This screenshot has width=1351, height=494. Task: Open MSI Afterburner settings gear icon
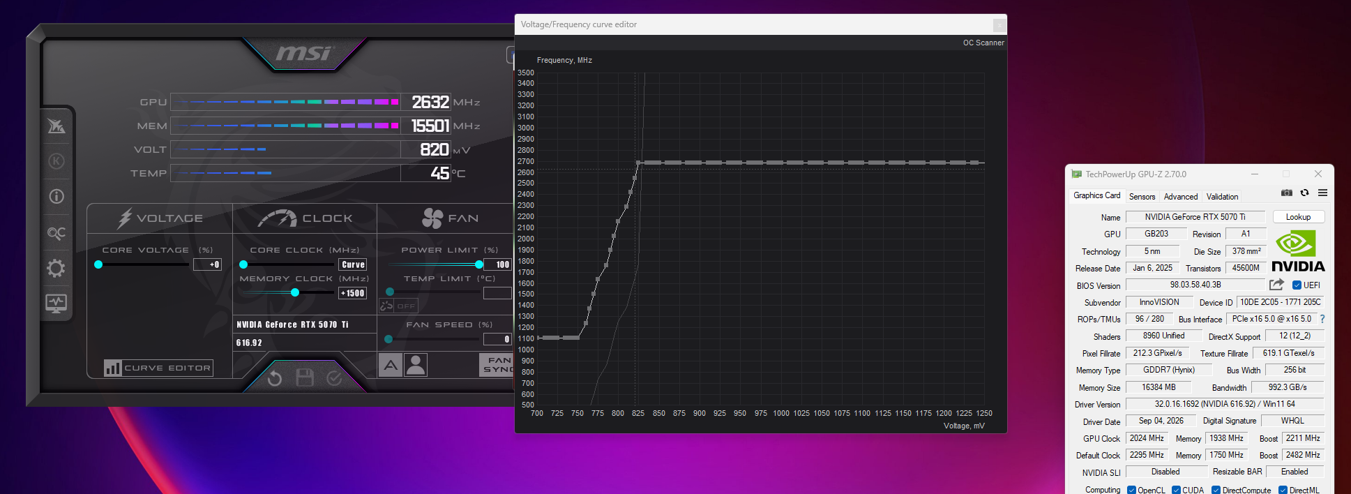click(x=56, y=268)
